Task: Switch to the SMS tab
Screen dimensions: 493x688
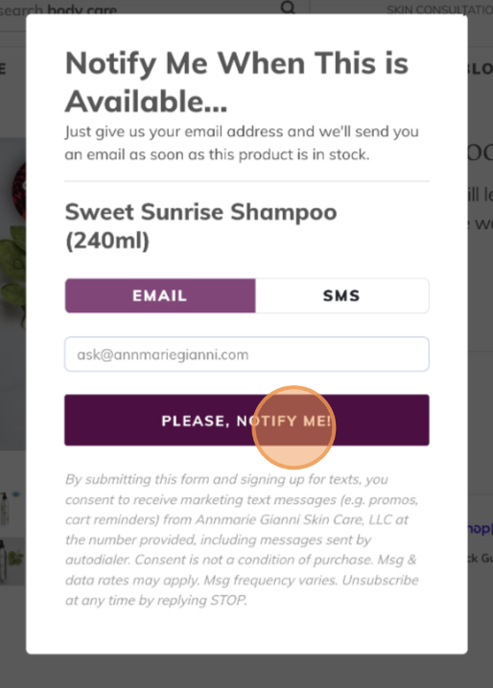Action: click(341, 296)
